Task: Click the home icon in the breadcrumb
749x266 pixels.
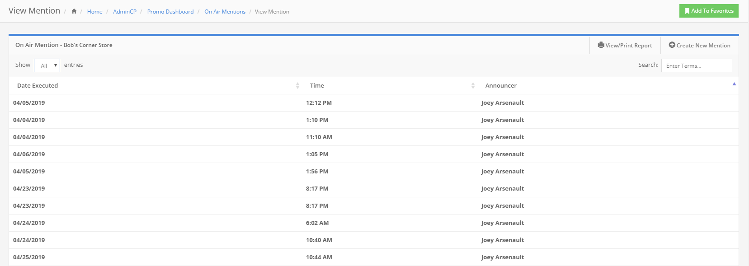Action: pyautogui.click(x=74, y=11)
